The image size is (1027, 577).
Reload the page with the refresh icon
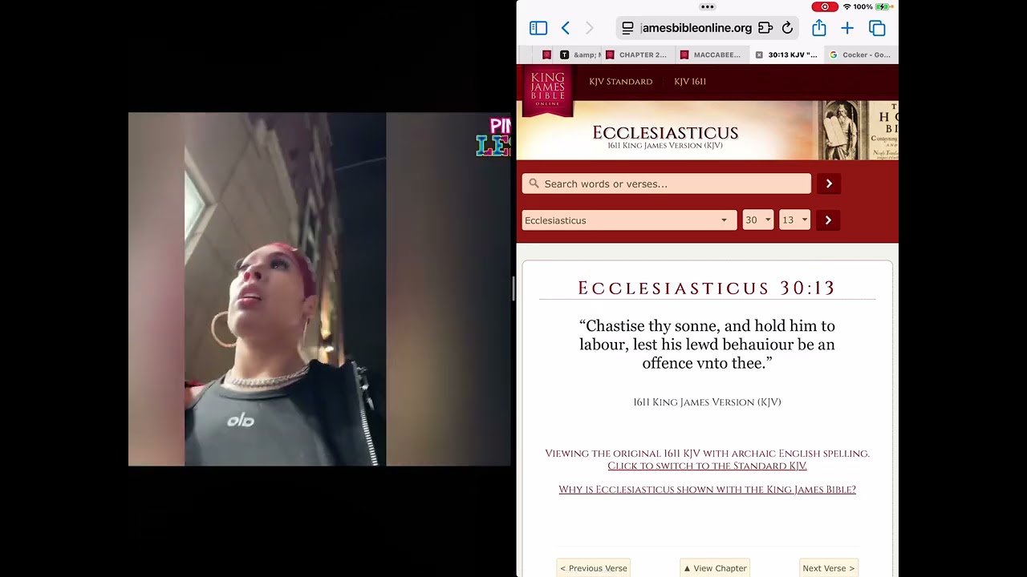788,28
